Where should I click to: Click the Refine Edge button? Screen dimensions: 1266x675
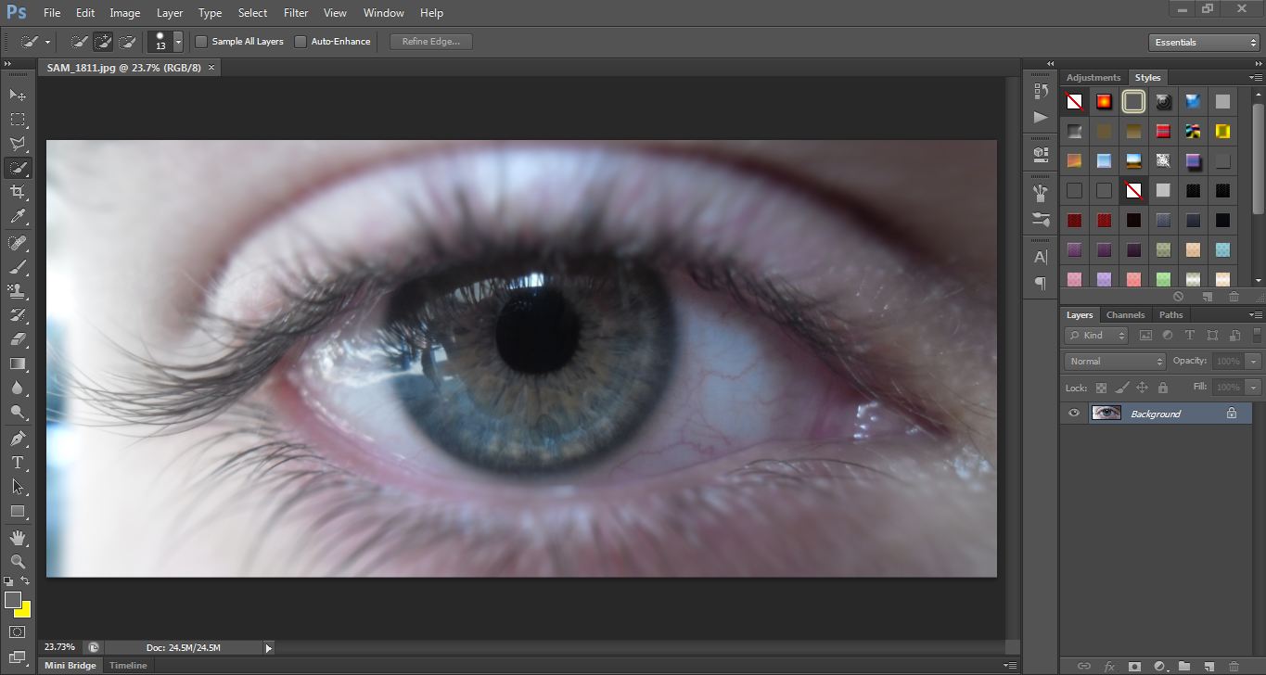click(431, 42)
